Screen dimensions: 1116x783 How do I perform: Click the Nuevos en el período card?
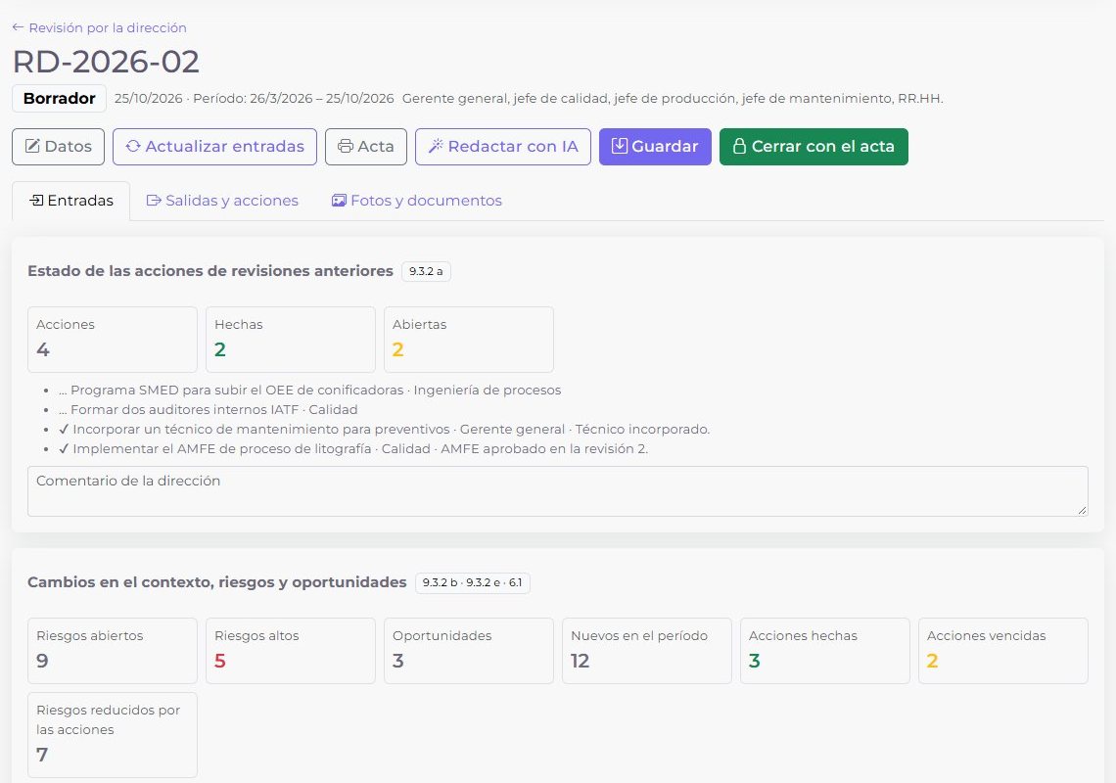647,651
